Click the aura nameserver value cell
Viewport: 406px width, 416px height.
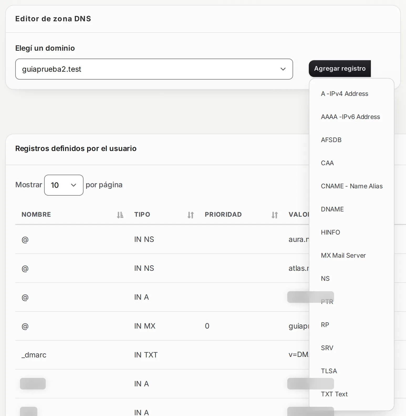click(x=299, y=239)
